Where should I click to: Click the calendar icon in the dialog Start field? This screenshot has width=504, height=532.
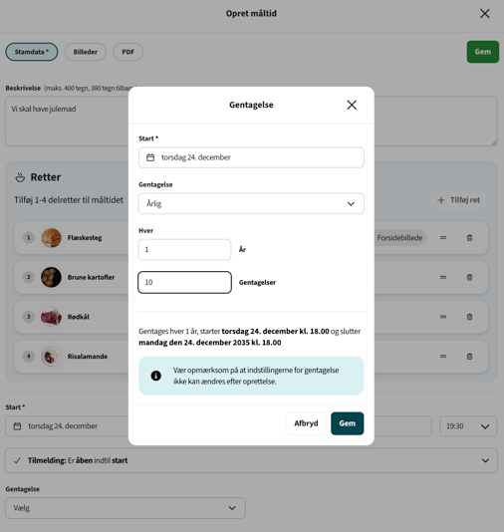pyautogui.click(x=150, y=157)
